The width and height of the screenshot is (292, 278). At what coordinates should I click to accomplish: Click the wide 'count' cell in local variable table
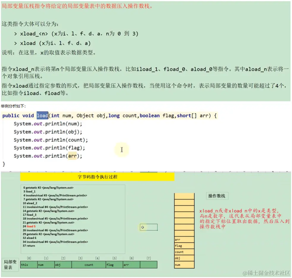[89, 265]
